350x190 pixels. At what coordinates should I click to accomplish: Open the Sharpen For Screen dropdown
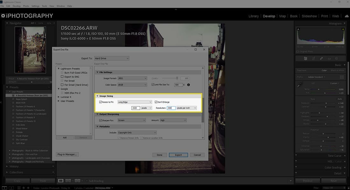pos(131,120)
